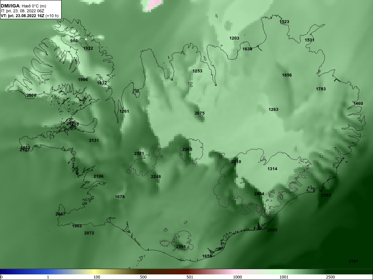Image resolution: width=373 pixels, height=280 pixels.
Task: Select the 2047 value in the southwest
Action: pos(60,214)
